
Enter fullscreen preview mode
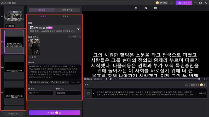click(205, 79)
